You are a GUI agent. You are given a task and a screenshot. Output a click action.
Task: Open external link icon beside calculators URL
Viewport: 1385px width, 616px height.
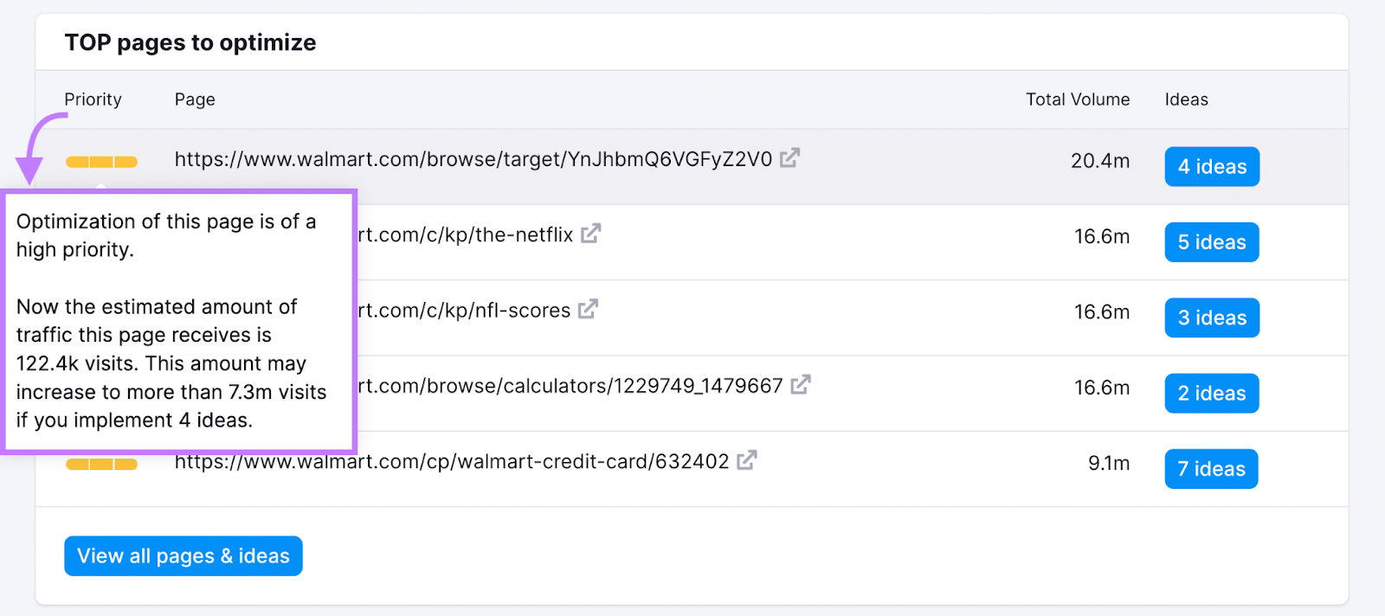[801, 384]
